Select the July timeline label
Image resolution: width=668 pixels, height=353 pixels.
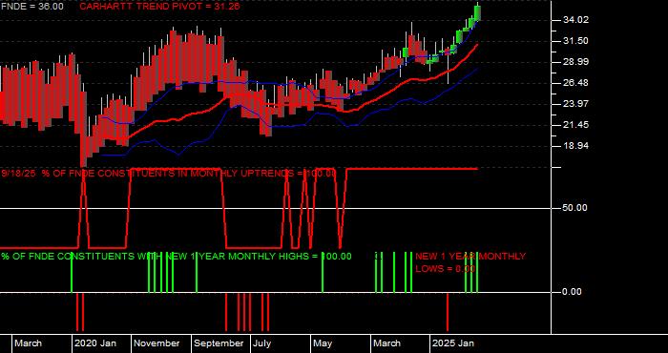262,343
